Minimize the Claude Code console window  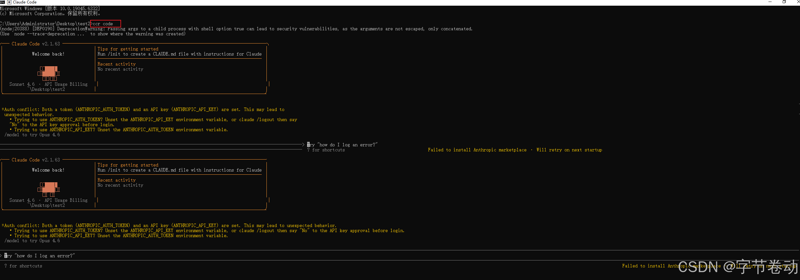tap(770, 2)
